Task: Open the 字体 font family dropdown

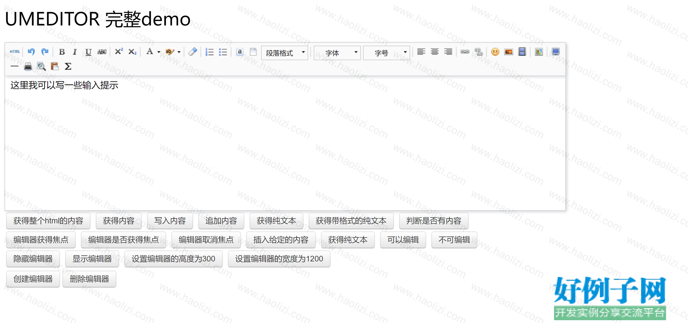Action: coord(337,53)
